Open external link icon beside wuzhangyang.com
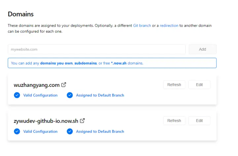This screenshot has width=238, height=156. [x=64, y=85]
